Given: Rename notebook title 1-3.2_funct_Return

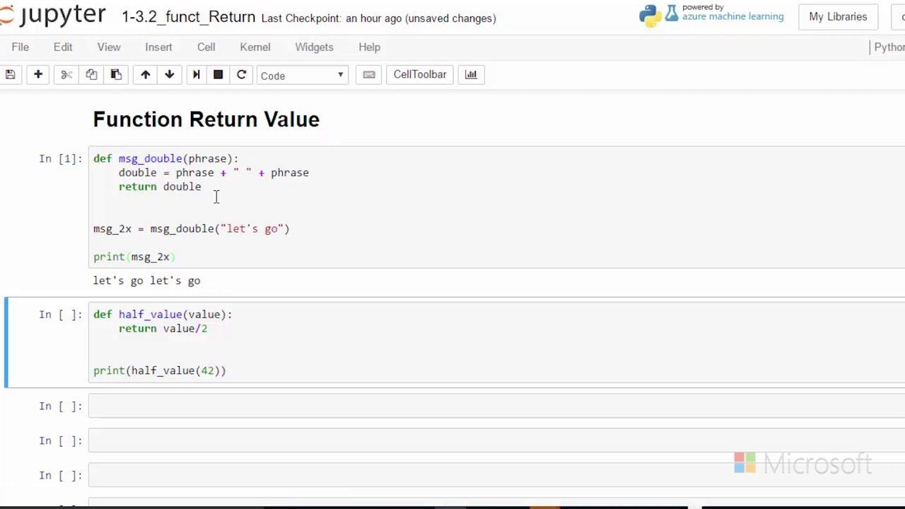Looking at the screenshot, I should click(x=189, y=17).
